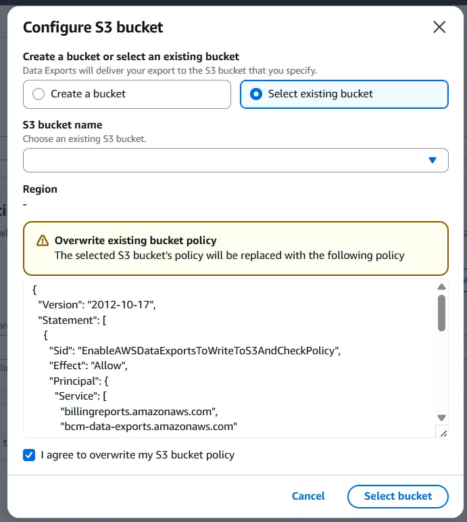
Task: Close the Configure S3 bucket dialog
Action: pyautogui.click(x=439, y=27)
